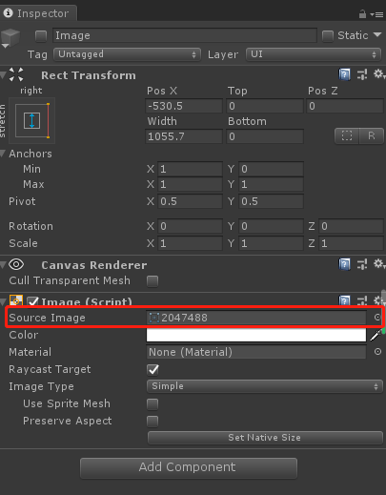Viewport: 386px width, 495px height.
Task: Disable the Image script component checkbox
Action: (x=32, y=301)
